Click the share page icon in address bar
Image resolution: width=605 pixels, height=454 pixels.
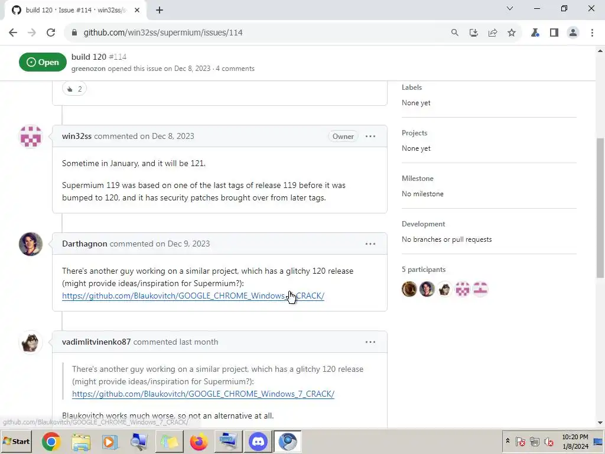(493, 33)
